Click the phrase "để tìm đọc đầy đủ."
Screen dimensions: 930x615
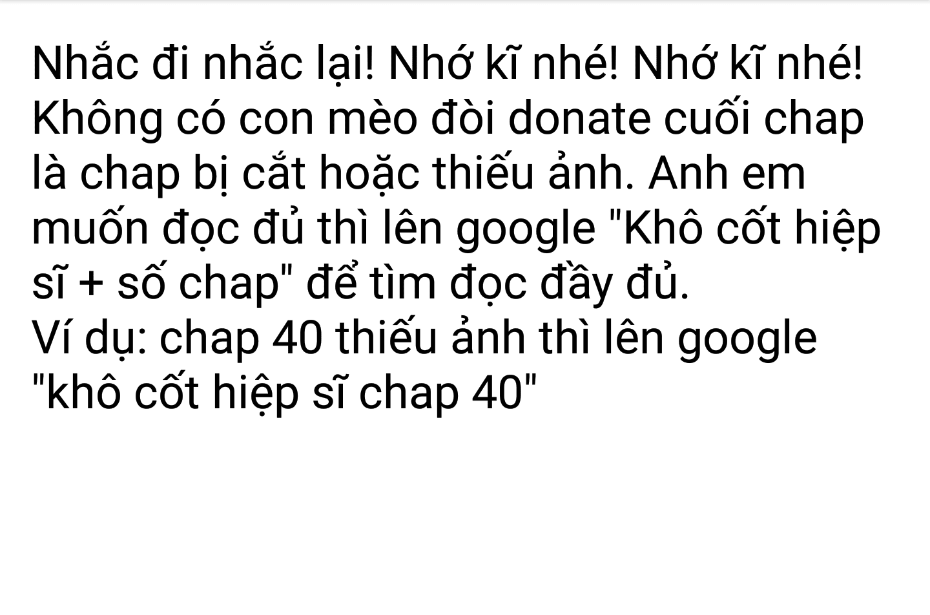click(498, 286)
